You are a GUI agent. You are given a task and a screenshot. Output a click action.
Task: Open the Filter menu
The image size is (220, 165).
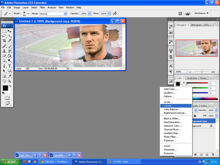coord(42,8)
